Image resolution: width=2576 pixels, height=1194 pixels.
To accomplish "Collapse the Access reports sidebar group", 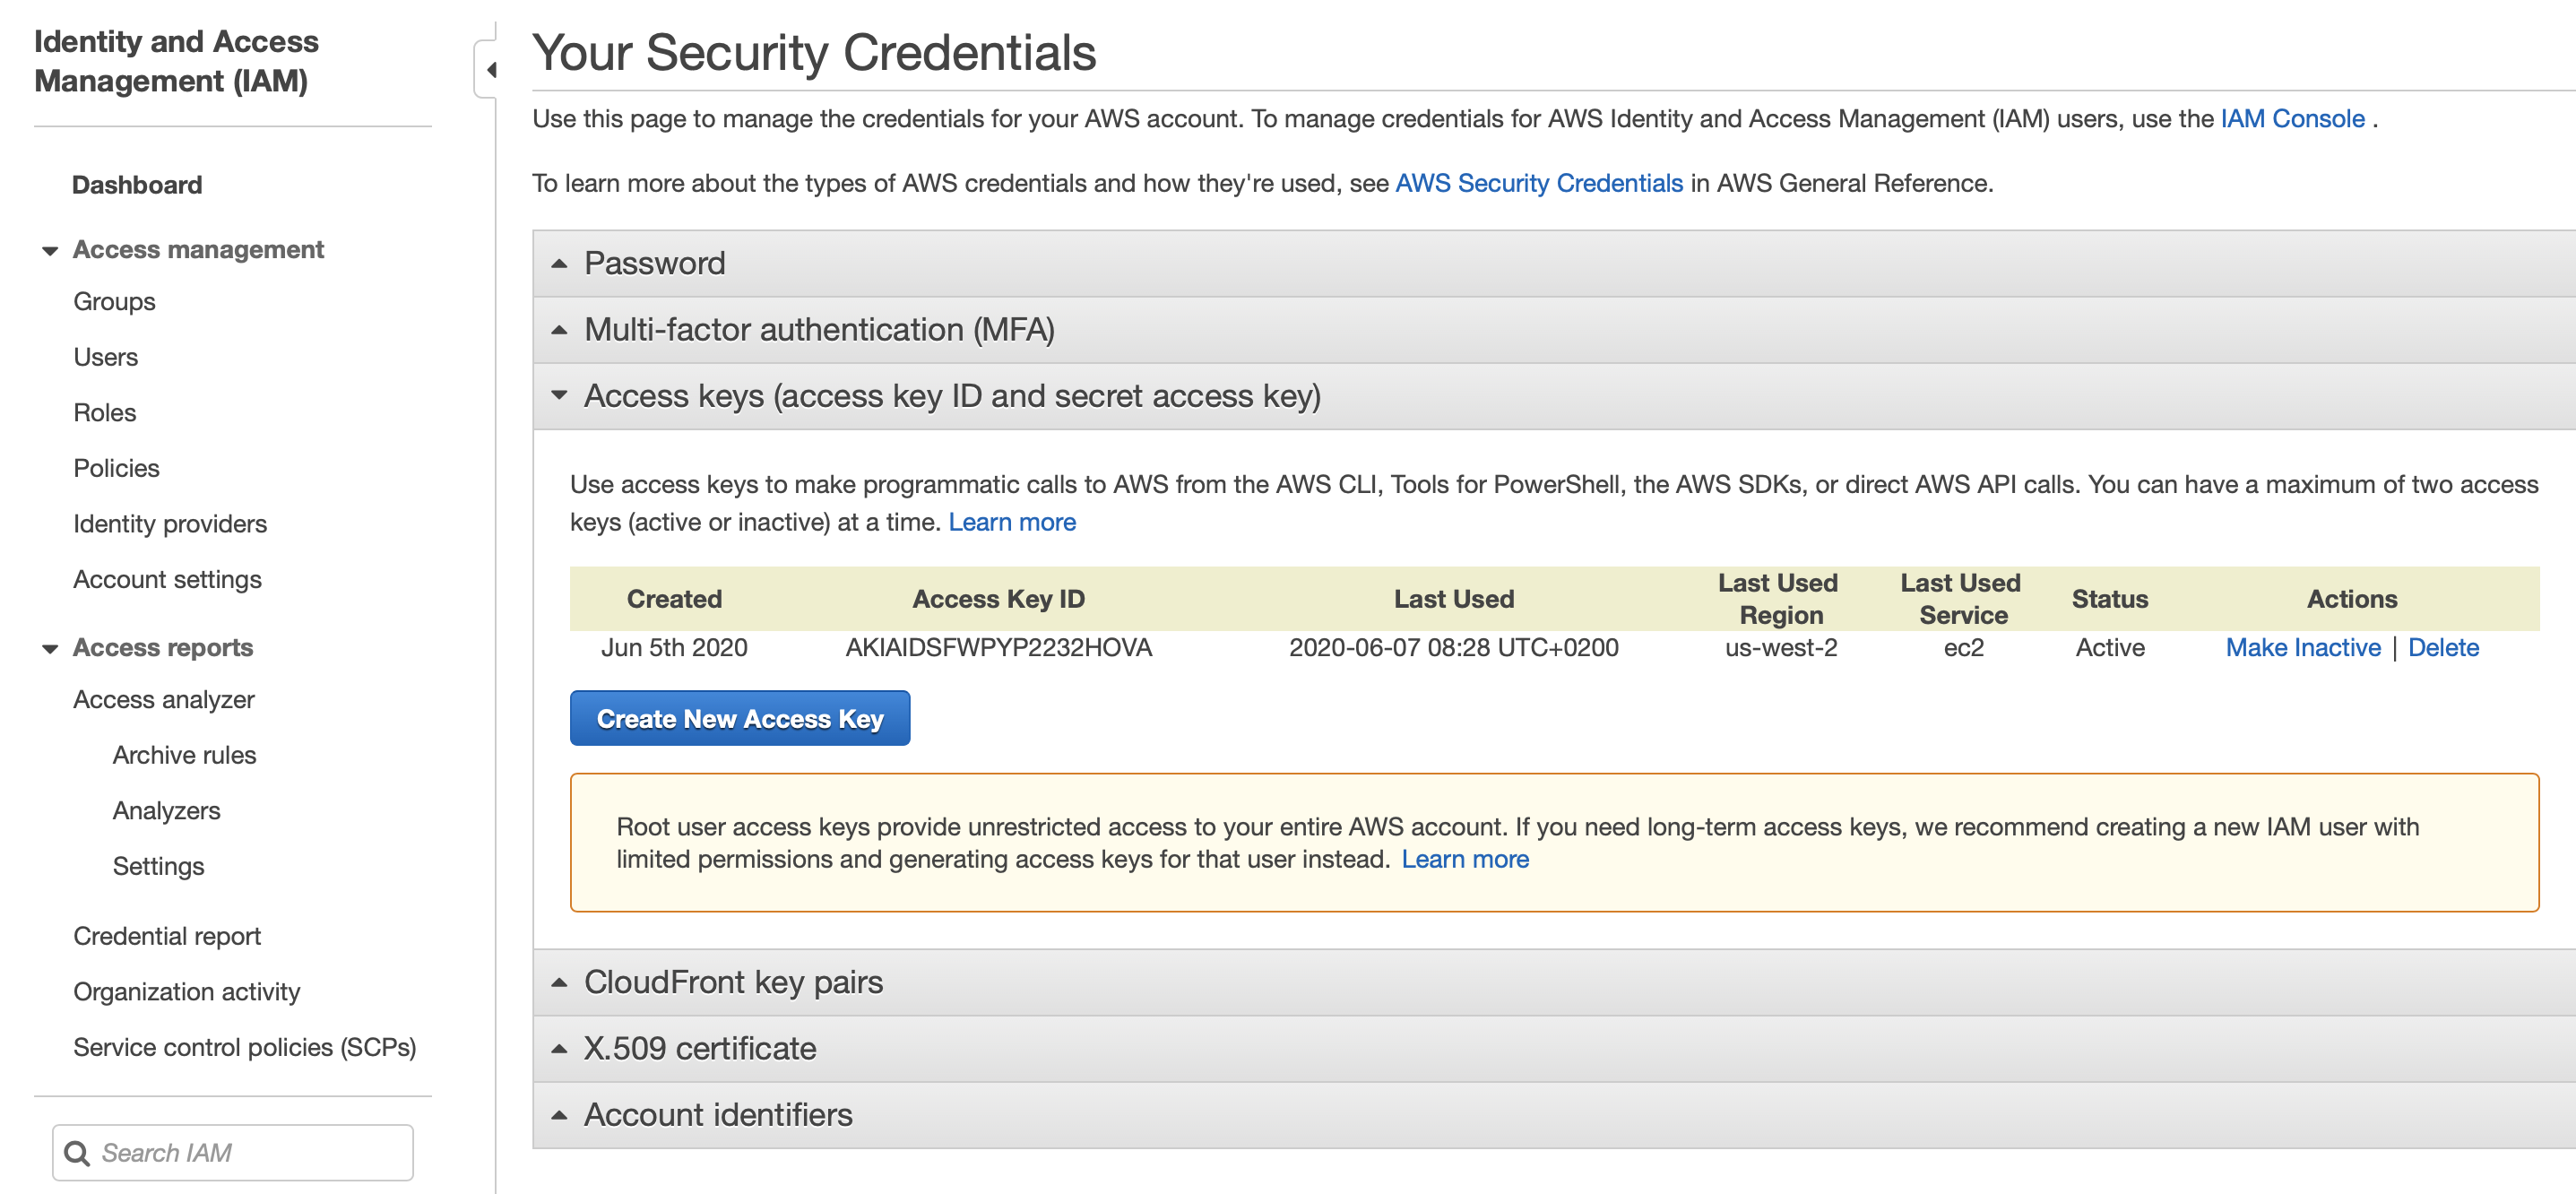I will click(x=49, y=648).
